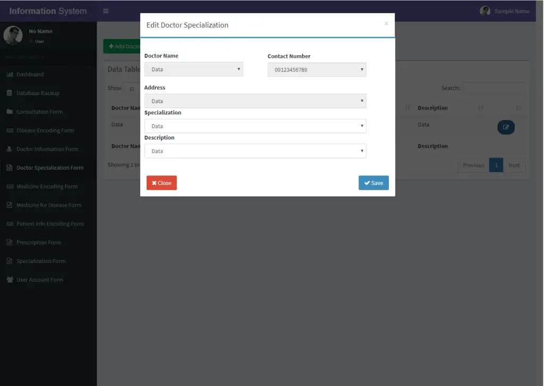
Task: Click the Doctor Information Form icon
Action: (10, 149)
